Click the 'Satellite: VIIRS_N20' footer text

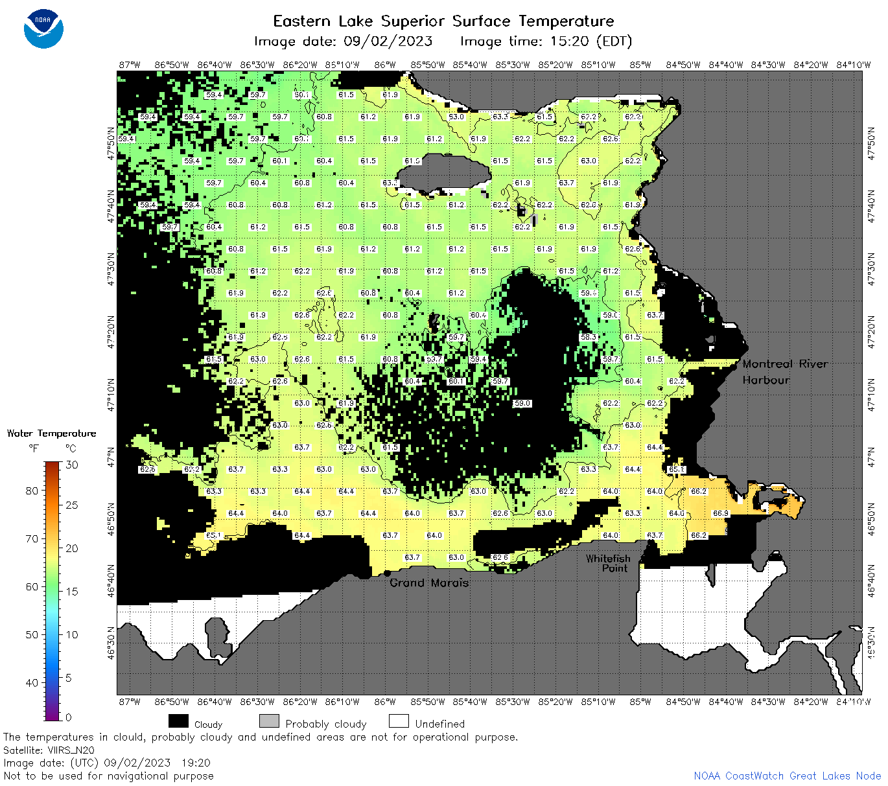click(49, 750)
